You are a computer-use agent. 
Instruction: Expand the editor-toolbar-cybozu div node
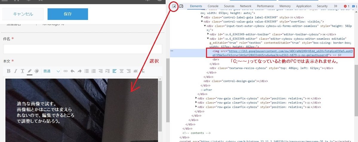208,35
